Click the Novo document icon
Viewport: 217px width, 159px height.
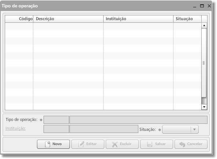tap(48, 144)
